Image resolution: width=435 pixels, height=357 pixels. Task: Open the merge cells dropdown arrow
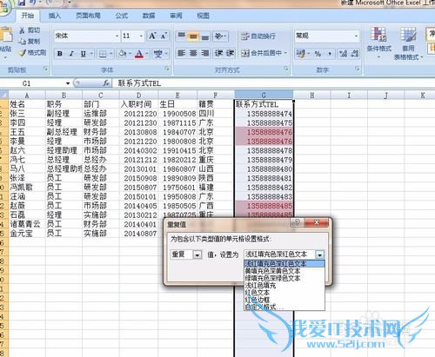[x=285, y=53]
